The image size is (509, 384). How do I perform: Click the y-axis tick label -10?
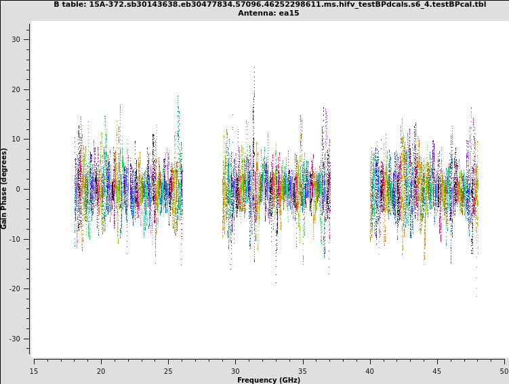15,239
